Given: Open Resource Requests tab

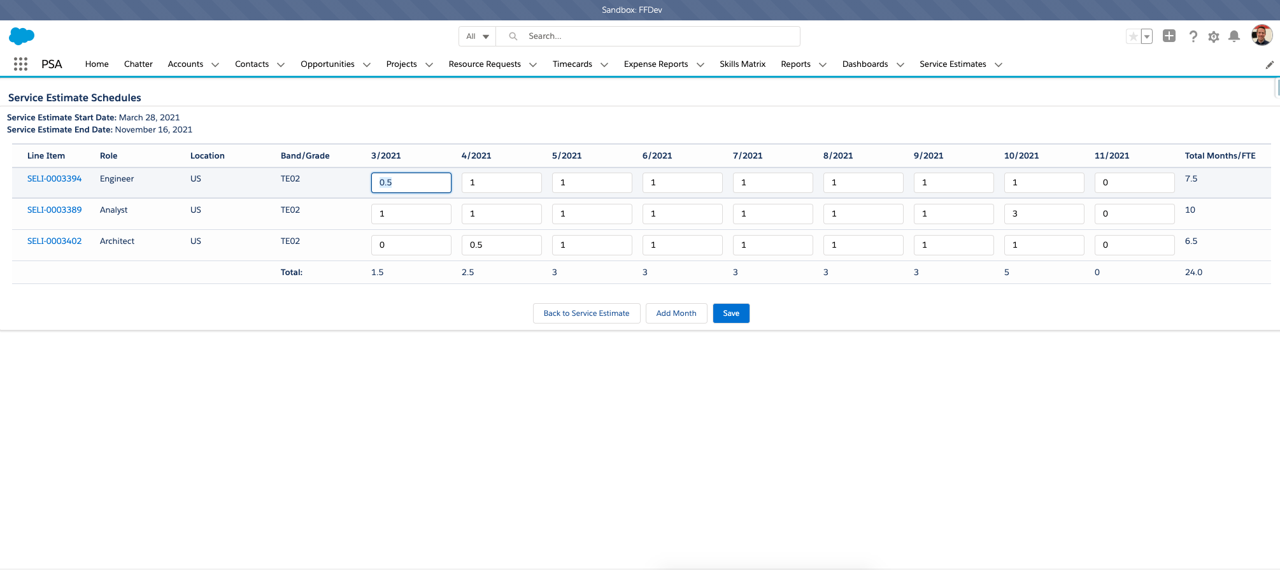Looking at the screenshot, I should 485,64.
